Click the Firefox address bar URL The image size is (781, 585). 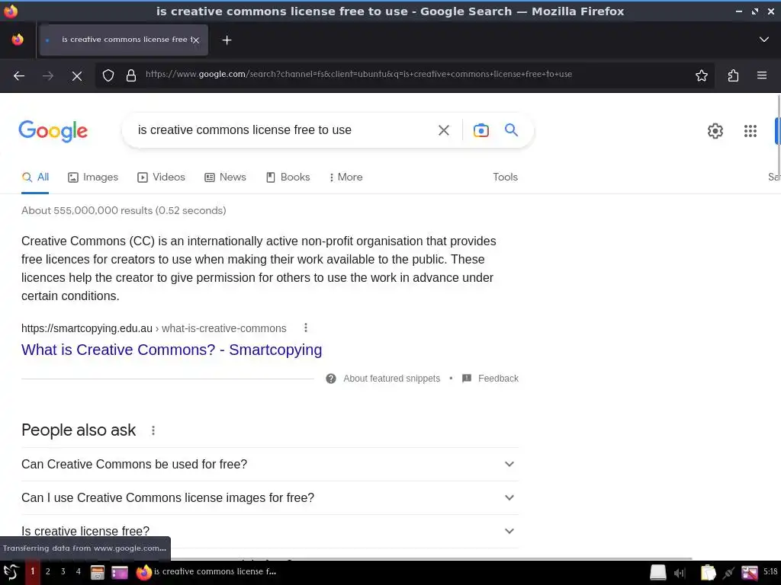click(x=358, y=75)
